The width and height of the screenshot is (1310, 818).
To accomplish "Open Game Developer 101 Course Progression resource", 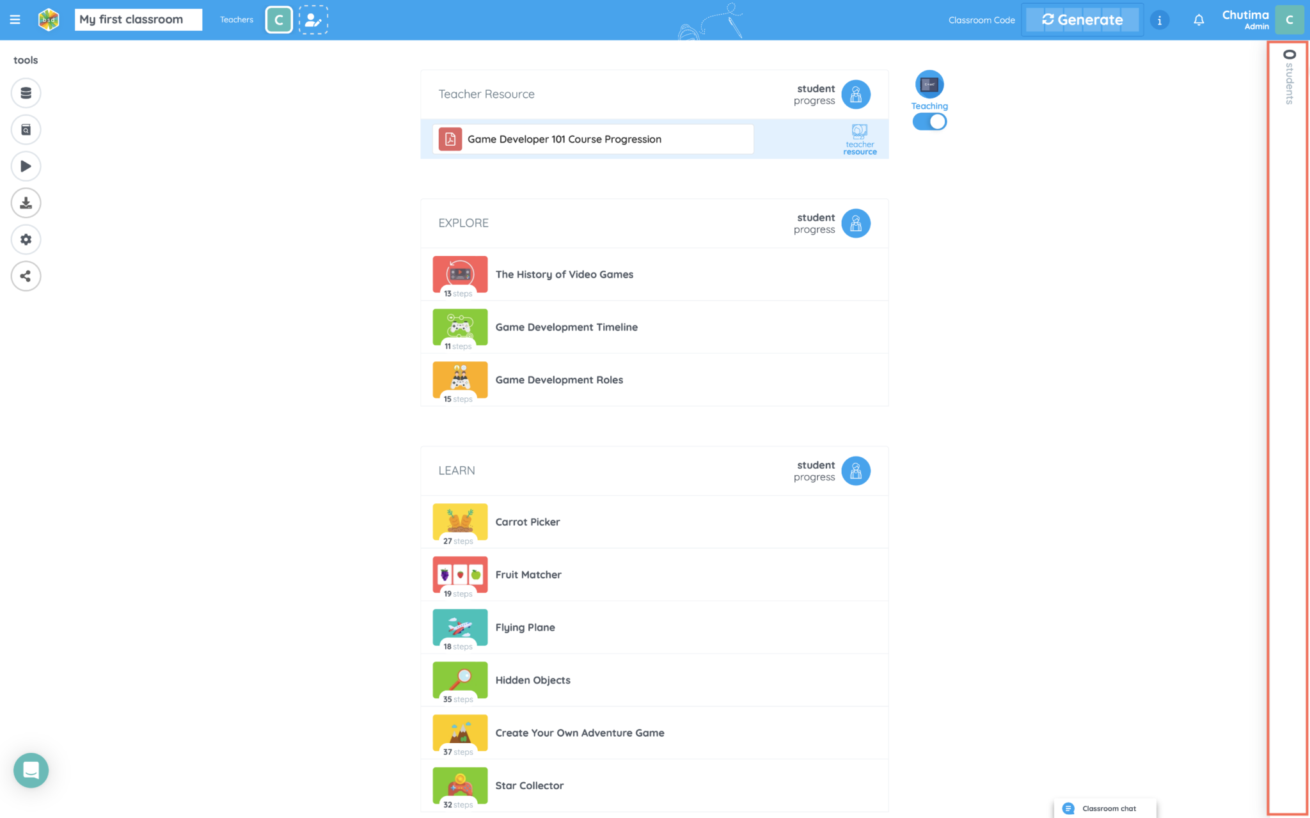I will tap(592, 139).
